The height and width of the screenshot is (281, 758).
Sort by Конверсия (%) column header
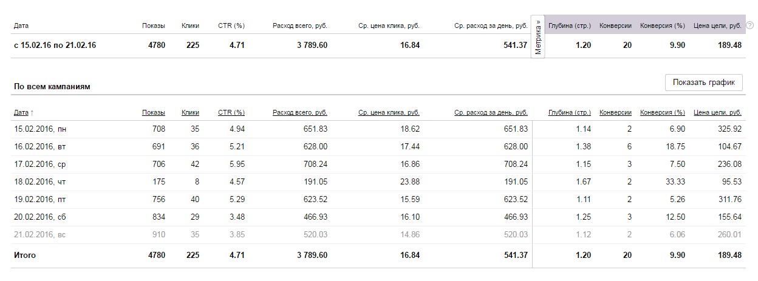[663, 112]
